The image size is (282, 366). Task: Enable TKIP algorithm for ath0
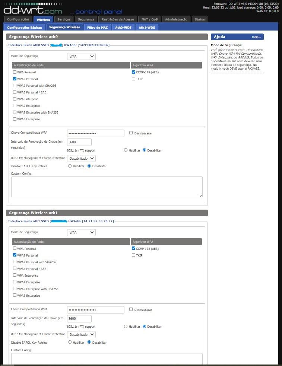click(133, 79)
